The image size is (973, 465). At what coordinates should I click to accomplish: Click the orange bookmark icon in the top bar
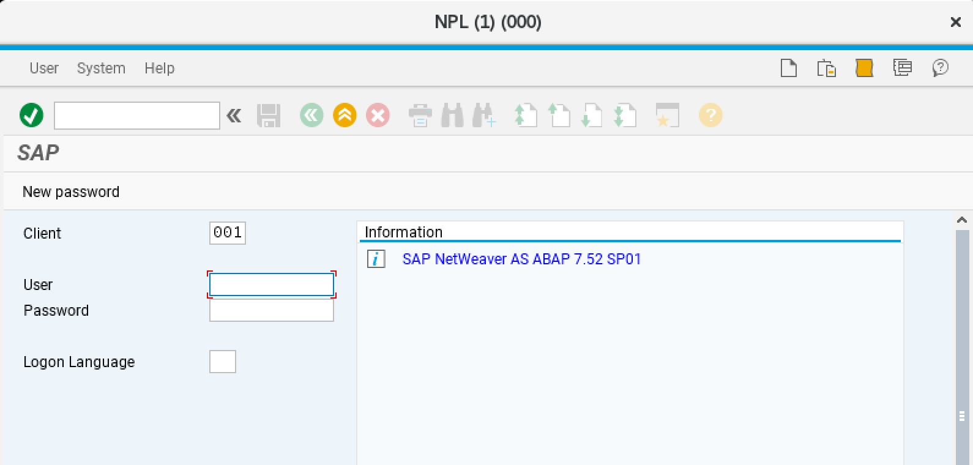[865, 68]
